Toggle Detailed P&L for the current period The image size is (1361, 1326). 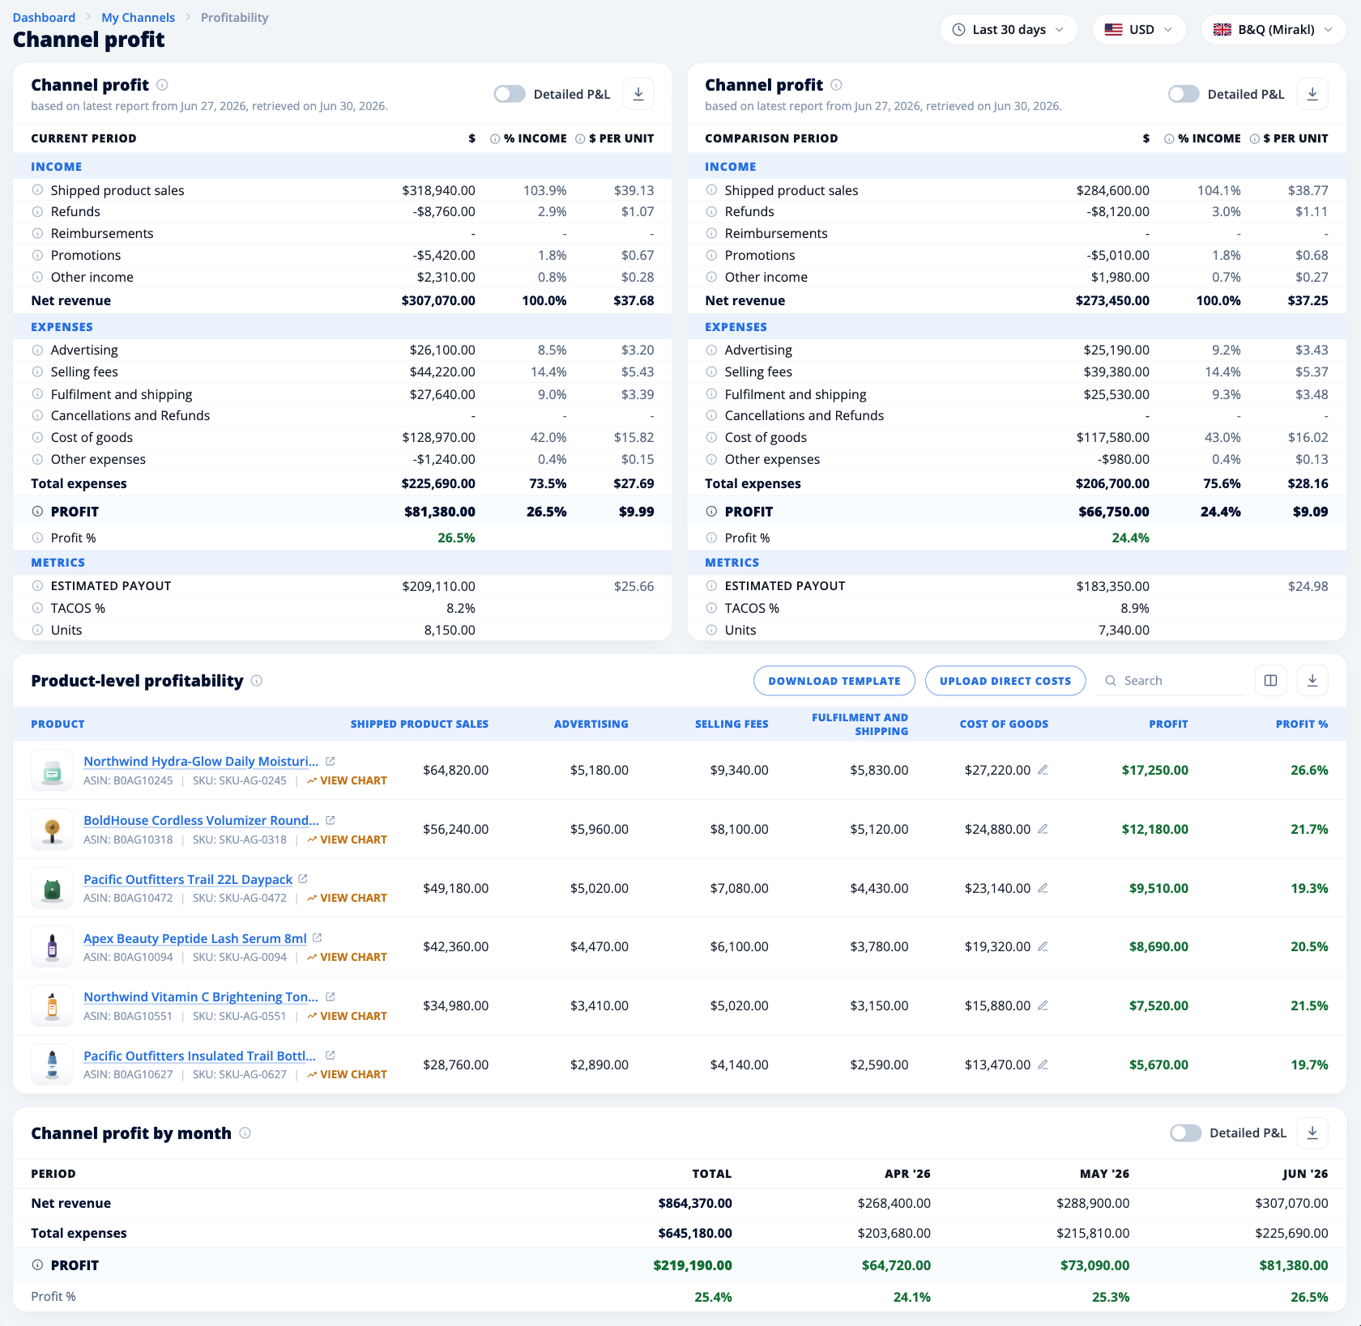tap(510, 94)
